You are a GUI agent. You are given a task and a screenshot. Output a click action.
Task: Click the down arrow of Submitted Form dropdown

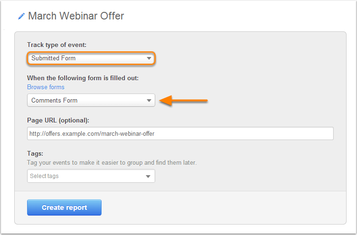149,58
